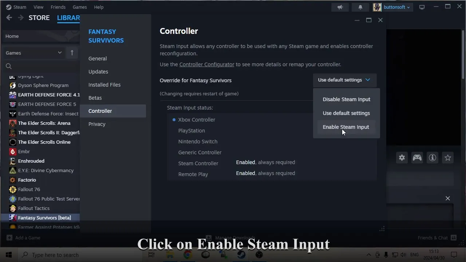Open the notifications bell
The height and width of the screenshot is (262, 466).
tap(360, 7)
